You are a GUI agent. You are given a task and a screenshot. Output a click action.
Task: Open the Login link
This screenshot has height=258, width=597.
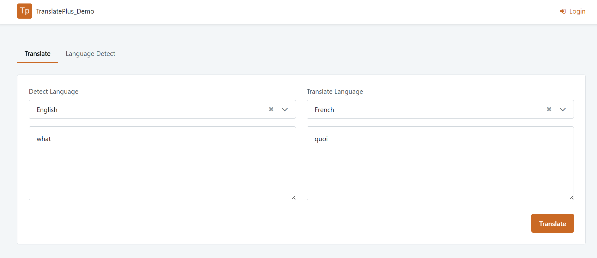[573, 11]
